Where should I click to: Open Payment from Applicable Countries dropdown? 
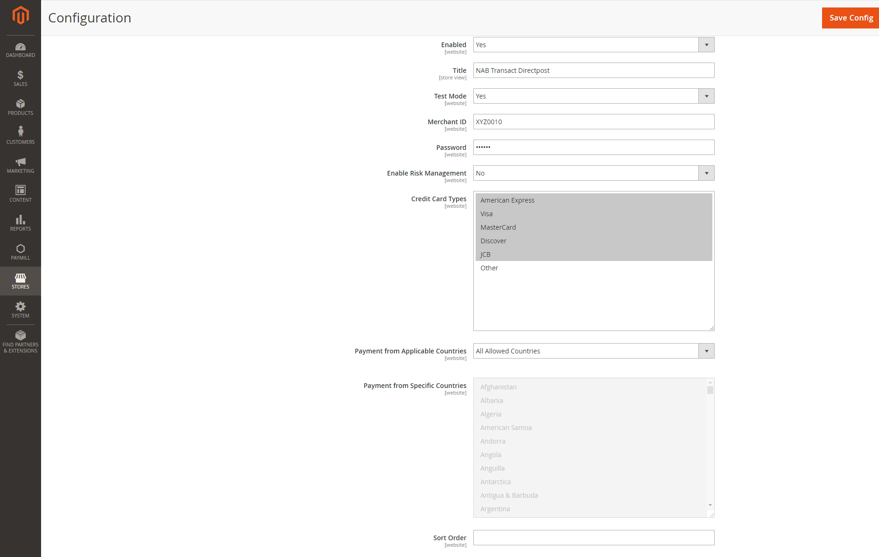(x=594, y=351)
